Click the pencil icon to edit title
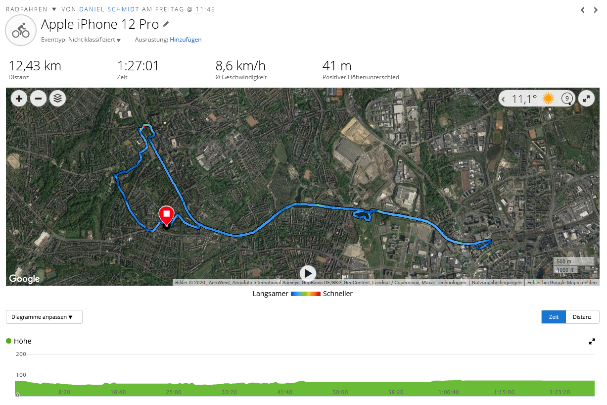Image resolution: width=607 pixels, height=405 pixels. pos(166,24)
